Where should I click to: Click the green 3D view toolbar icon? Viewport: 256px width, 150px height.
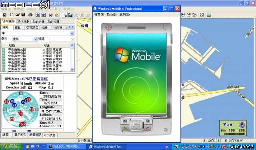click(x=209, y=15)
